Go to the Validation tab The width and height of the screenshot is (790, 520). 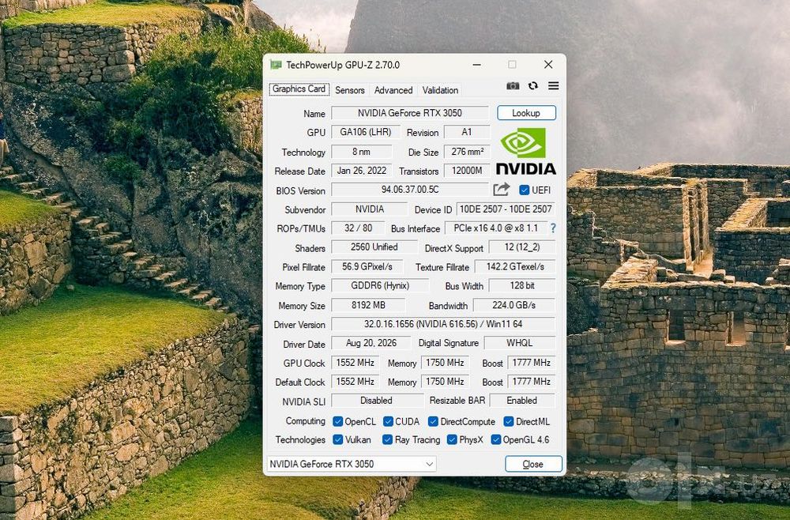440,90
